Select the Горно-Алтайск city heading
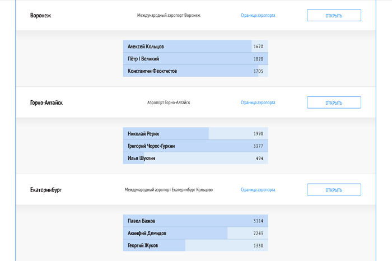The height and width of the screenshot is (261, 392). click(46, 102)
